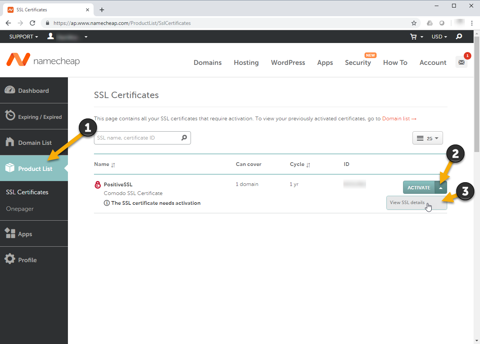Reload the page in the browser
The image size is (480, 344).
(x=32, y=23)
